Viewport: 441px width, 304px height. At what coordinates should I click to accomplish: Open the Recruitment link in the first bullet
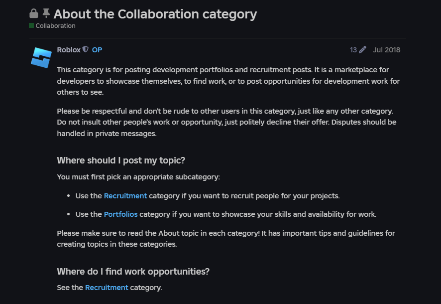[125, 196]
